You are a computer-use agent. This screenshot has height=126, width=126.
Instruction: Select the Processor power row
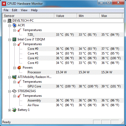click(75, 72)
